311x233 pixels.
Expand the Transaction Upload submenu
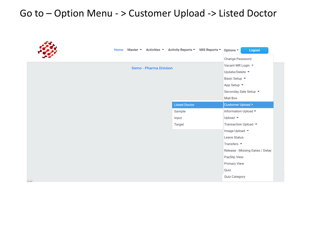pyautogui.click(x=241, y=125)
